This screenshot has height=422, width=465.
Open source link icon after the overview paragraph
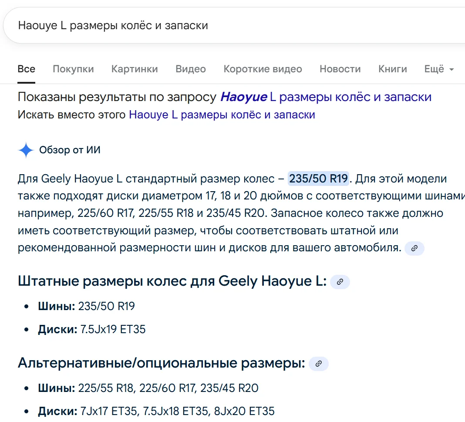pyautogui.click(x=414, y=248)
